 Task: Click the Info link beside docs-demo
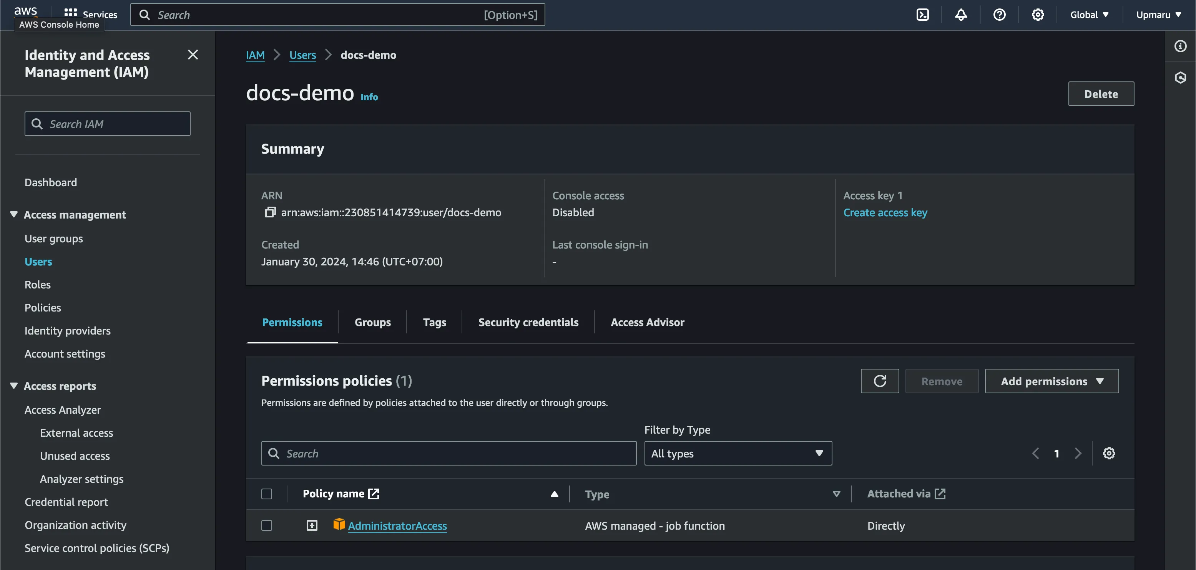pyautogui.click(x=369, y=96)
